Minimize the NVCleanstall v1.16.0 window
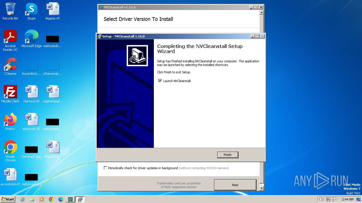 [x=251, y=7]
